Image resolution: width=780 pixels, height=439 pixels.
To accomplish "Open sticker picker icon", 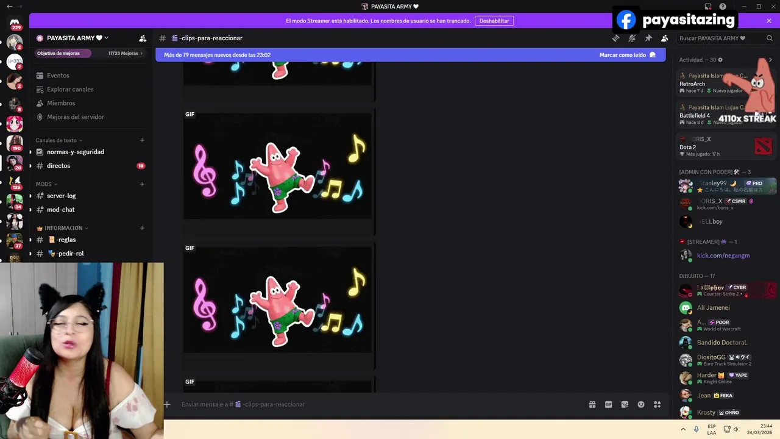I will click(x=625, y=404).
